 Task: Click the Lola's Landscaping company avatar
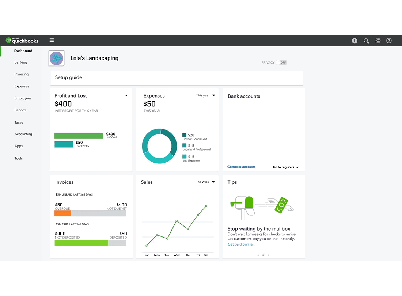(x=56, y=58)
